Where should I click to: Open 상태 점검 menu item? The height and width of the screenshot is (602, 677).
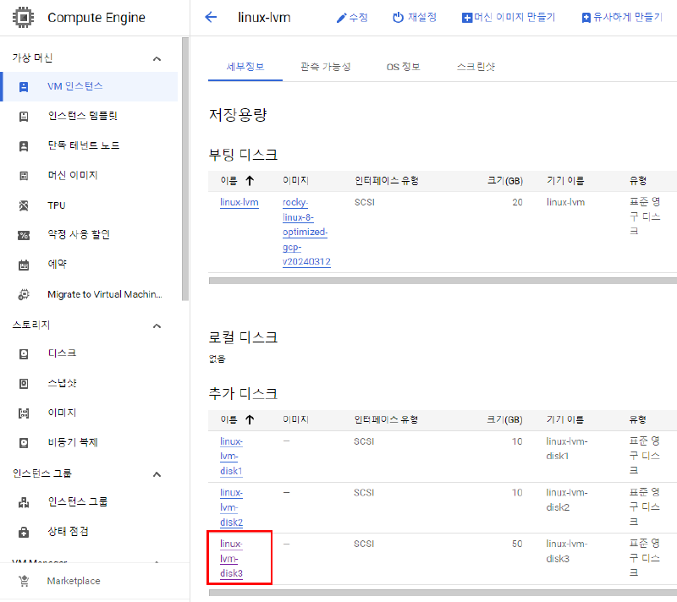click(x=68, y=532)
